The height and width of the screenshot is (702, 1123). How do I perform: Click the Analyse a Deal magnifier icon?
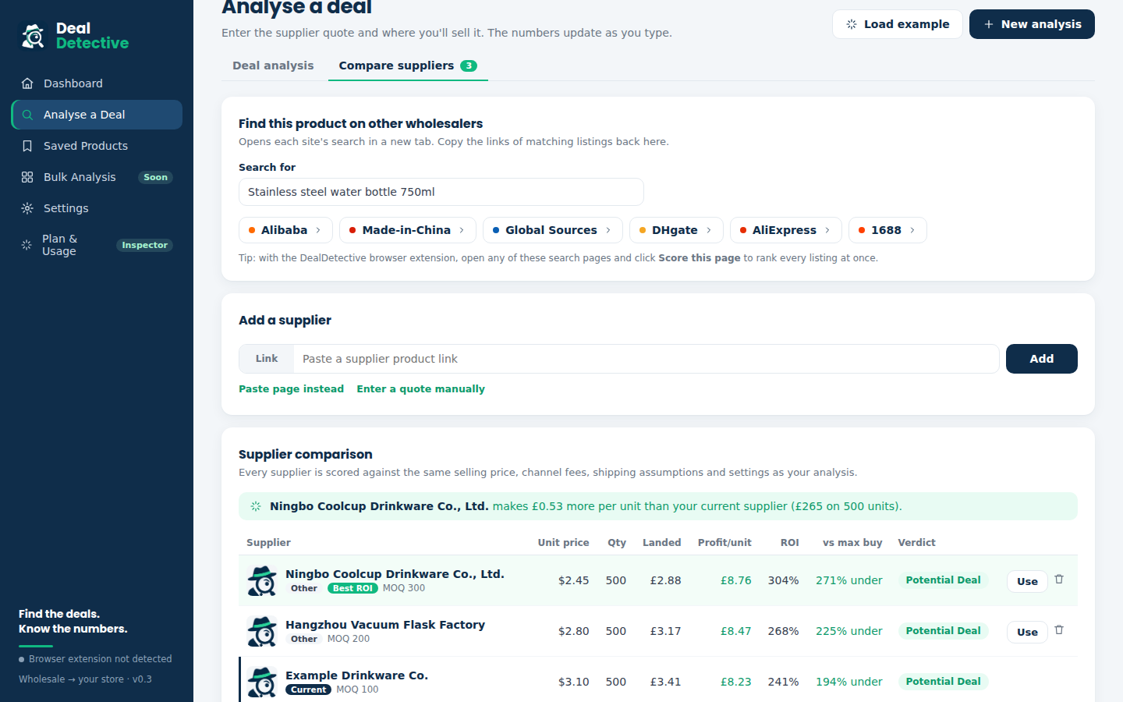pyautogui.click(x=27, y=115)
